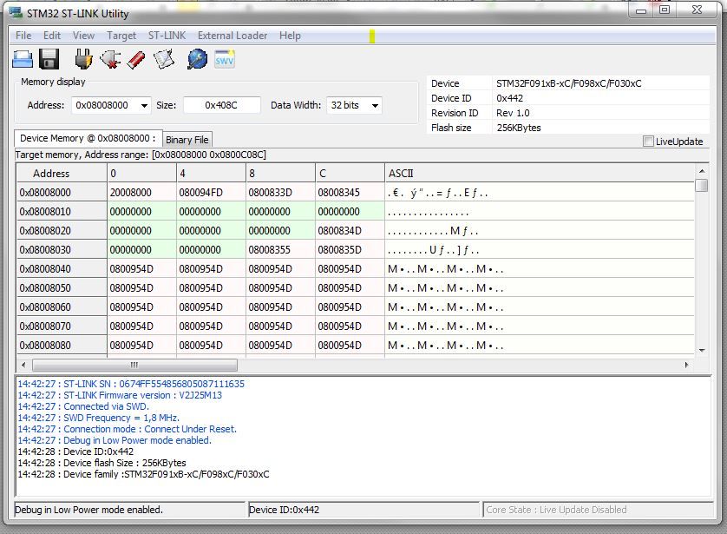
Task: Click the ST-LINK Firmware version log line
Action: [x=120, y=395]
